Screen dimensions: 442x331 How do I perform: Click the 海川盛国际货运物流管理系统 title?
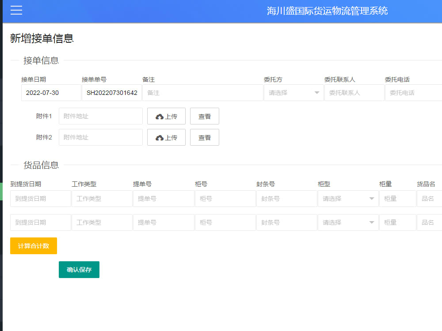[x=327, y=11]
